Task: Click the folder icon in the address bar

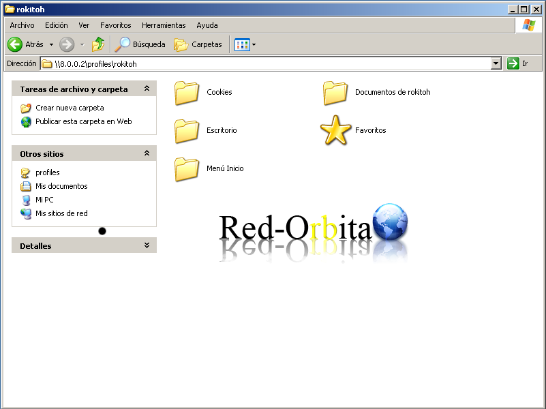Action: point(47,63)
